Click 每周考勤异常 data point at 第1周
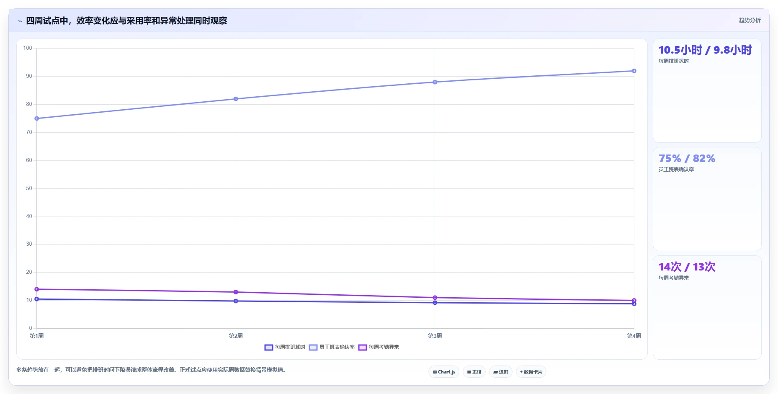 (x=37, y=289)
